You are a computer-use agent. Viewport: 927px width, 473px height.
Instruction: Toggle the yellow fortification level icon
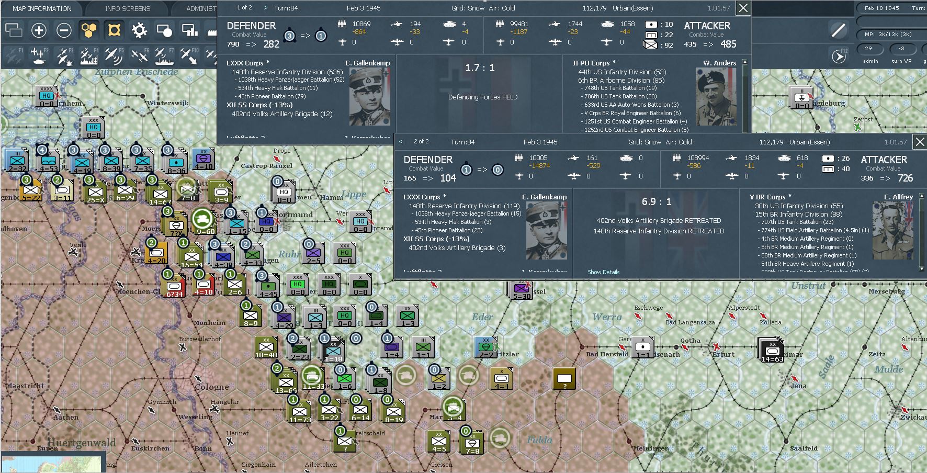[x=114, y=30]
